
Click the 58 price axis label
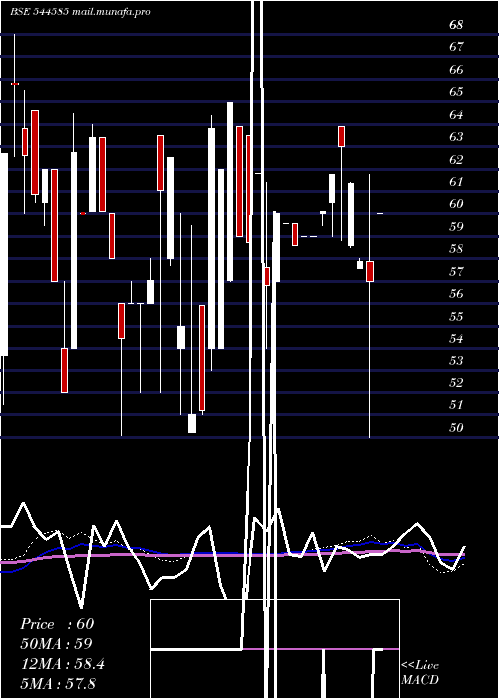(456, 249)
